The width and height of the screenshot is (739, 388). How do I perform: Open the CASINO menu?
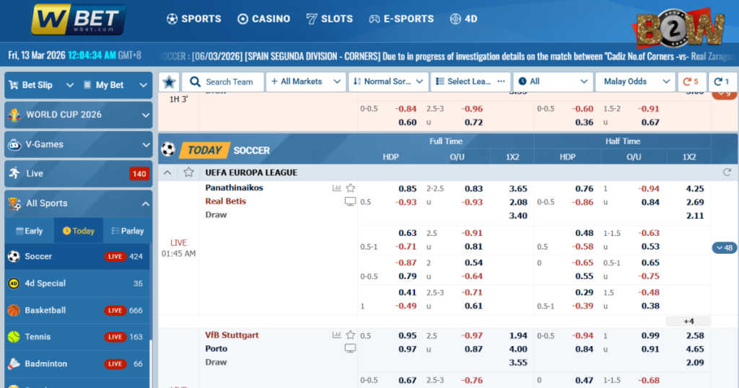(x=263, y=19)
